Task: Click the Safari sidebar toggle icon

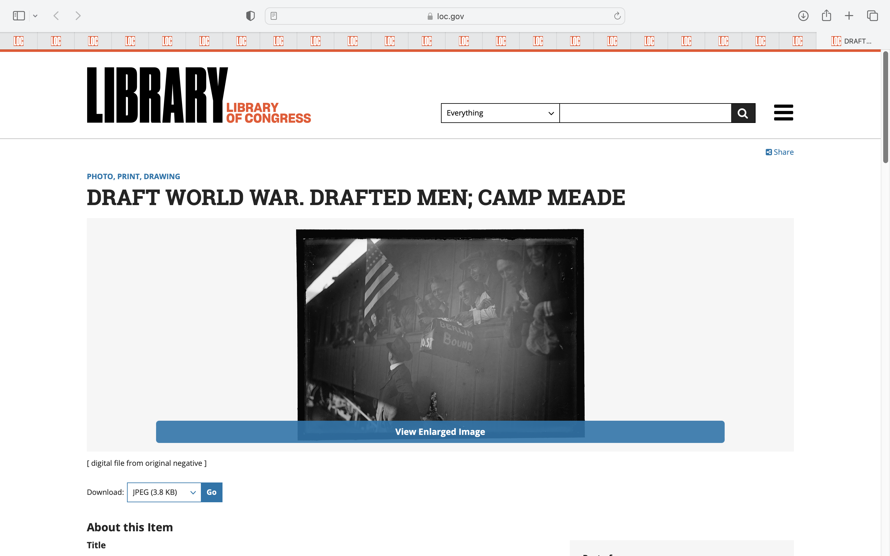Action: (19, 16)
